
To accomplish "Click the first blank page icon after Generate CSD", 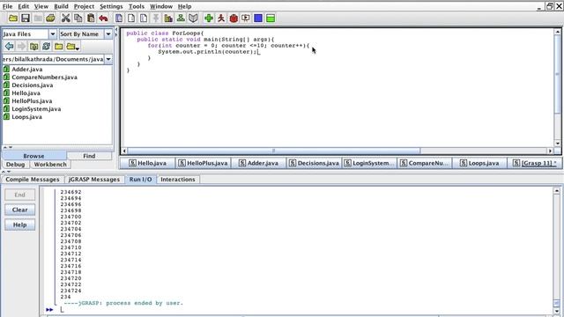I will point(131,18).
